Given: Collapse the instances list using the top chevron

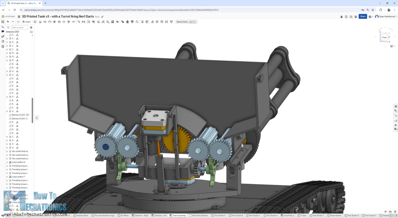Looking at the screenshot, I should coord(32,32).
